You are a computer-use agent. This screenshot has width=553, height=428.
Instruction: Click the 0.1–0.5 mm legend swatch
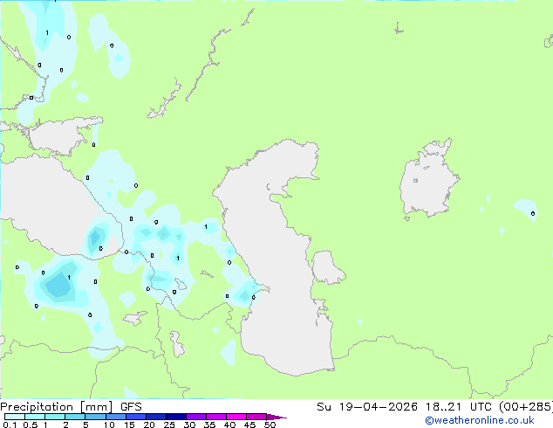(15, 417)
